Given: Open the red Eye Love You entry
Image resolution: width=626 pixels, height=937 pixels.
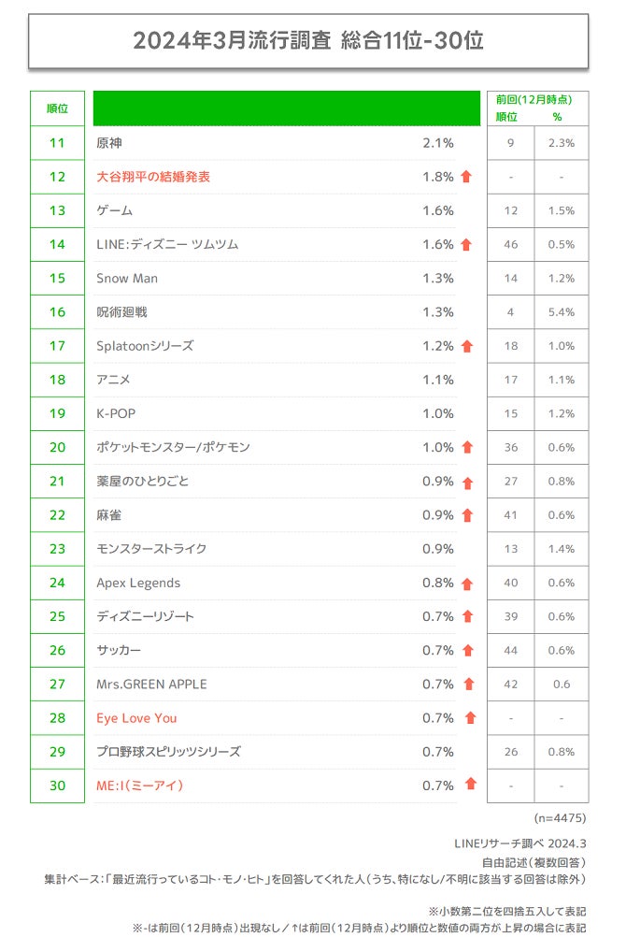Looking at the screenshot, I should [x=136, y=718].
